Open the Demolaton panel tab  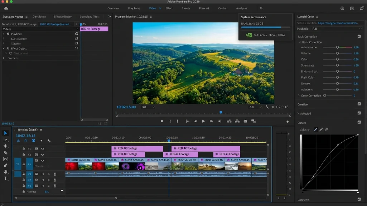tap(39, 16)
